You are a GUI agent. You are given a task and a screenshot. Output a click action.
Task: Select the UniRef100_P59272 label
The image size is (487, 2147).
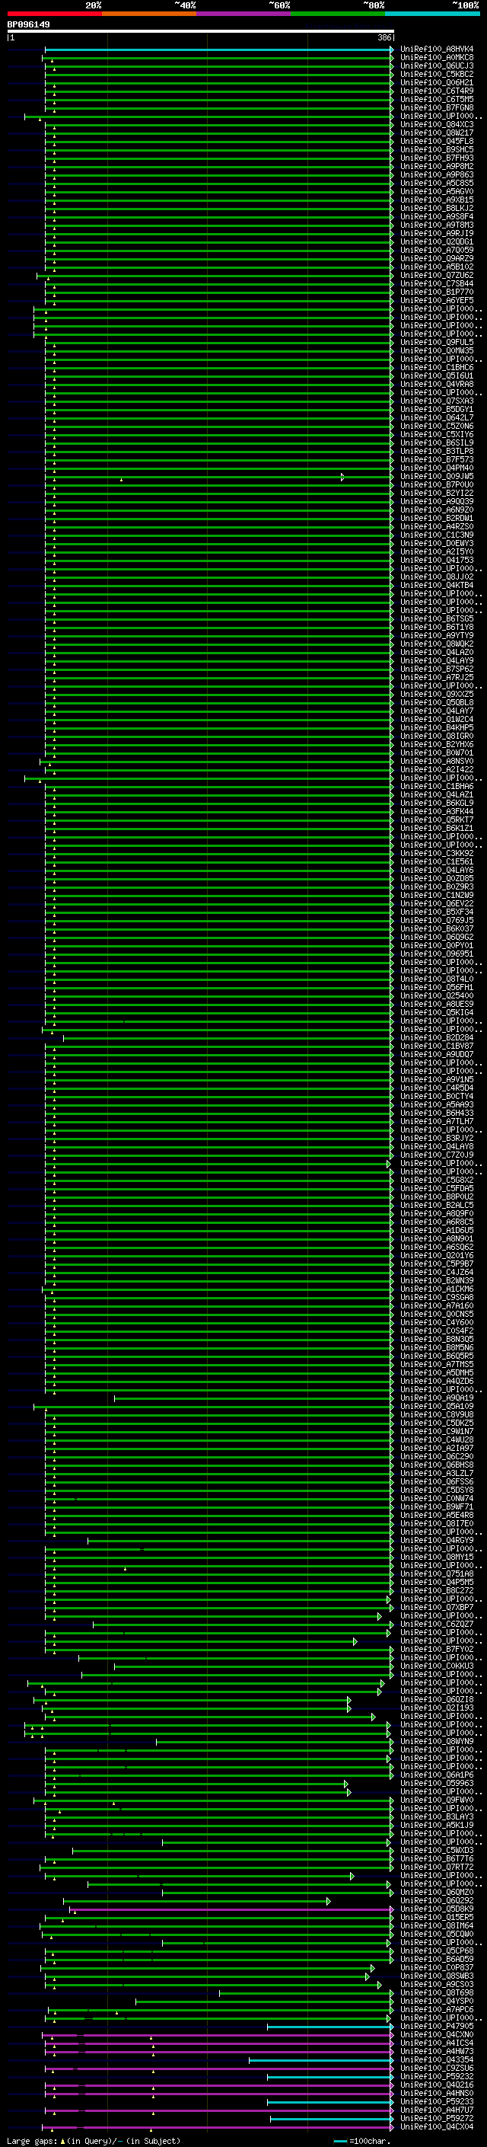436,2118
